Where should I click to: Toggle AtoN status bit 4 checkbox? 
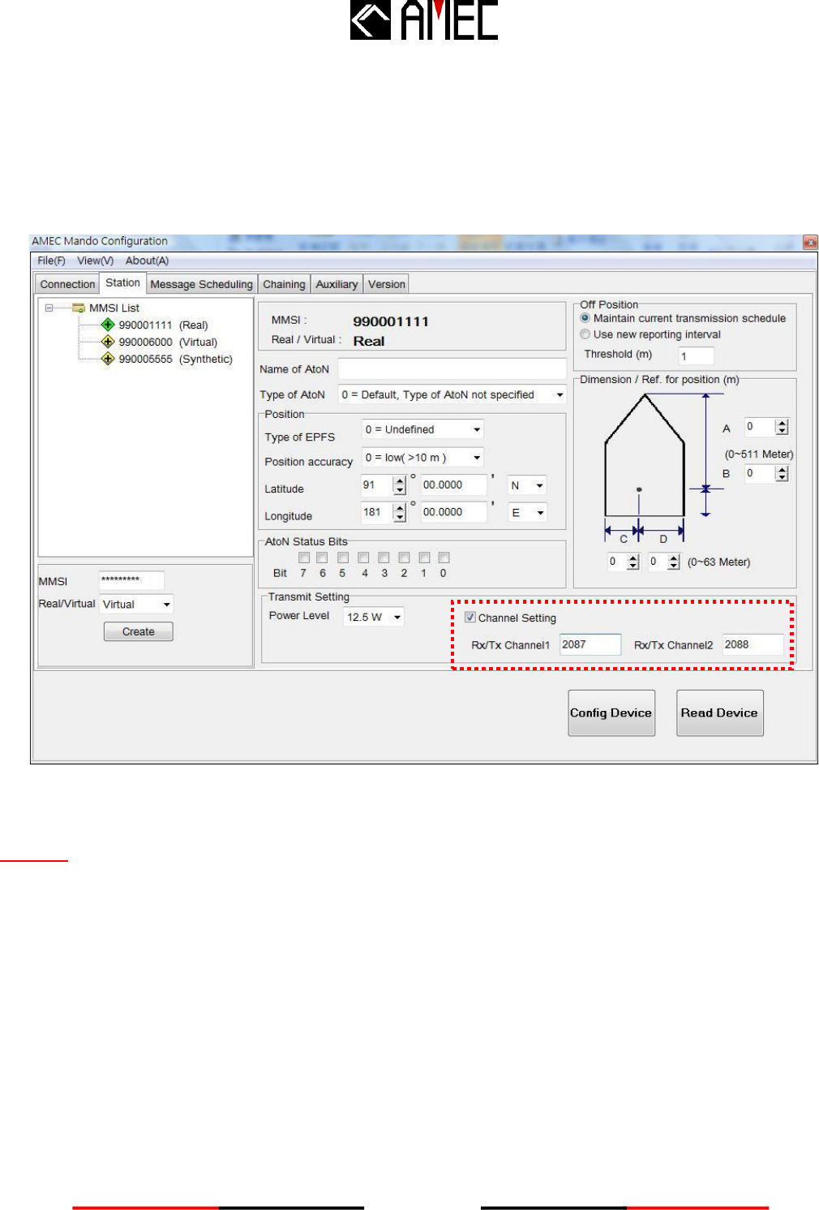363,558
